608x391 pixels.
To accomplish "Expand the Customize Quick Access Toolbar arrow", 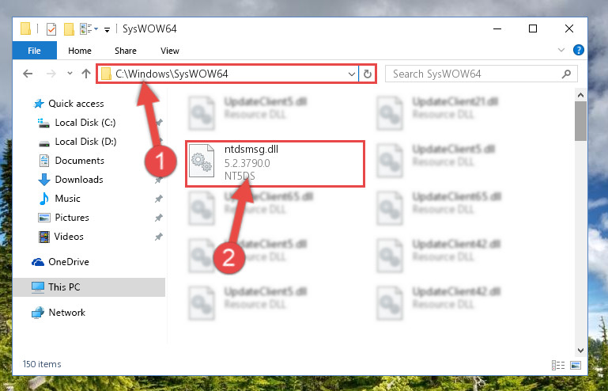I will [107, 29].
